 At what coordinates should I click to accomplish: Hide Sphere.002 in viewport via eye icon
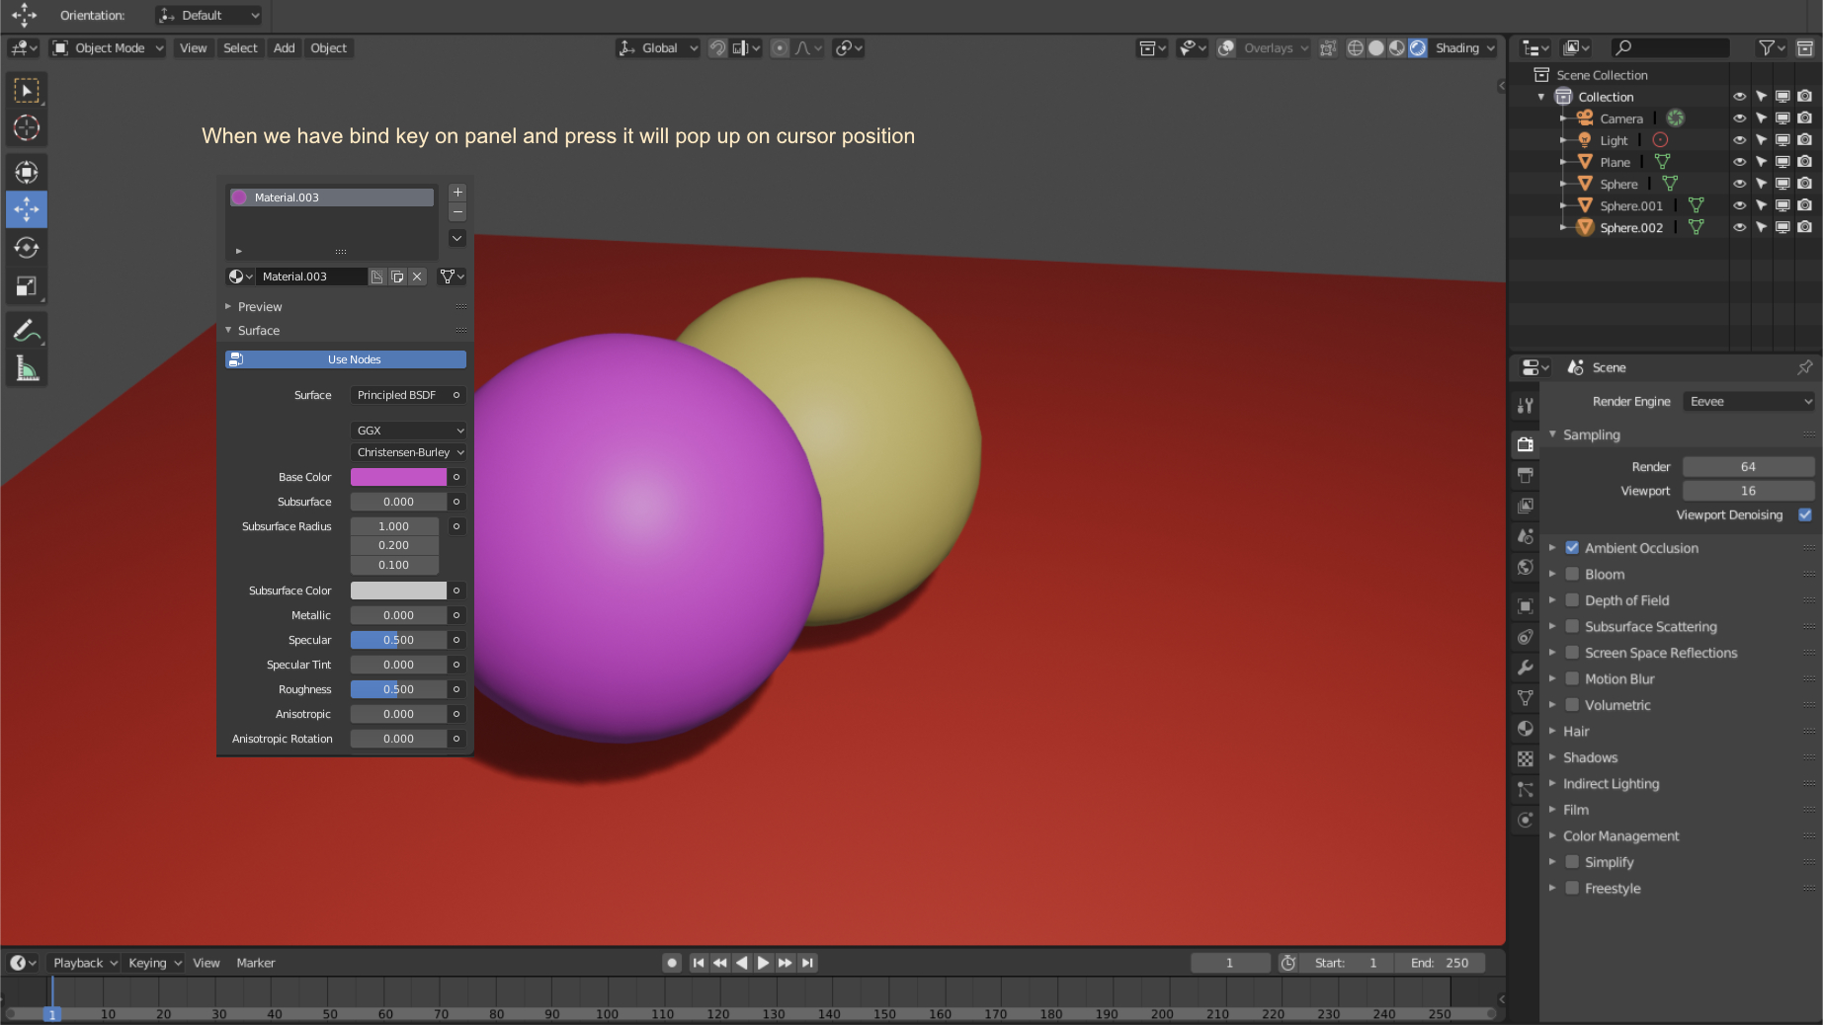click(x=1739, y=227)
